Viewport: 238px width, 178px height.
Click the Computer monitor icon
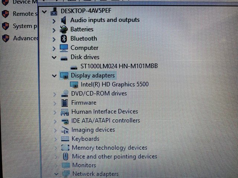[x=64, y=48]
